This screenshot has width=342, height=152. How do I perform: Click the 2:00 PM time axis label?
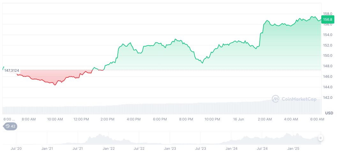(x=107, y=119)
